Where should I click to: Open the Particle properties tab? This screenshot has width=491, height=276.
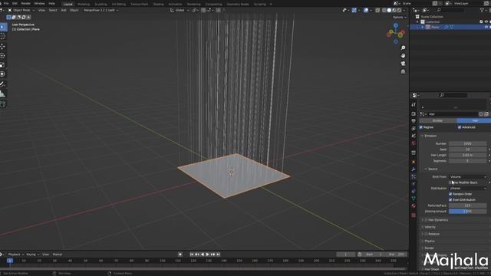pyautogui.click(x=414, y=177)
